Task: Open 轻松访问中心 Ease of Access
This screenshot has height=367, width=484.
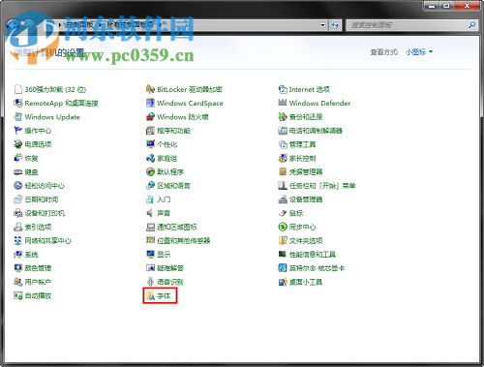Action: coord(39,186)
